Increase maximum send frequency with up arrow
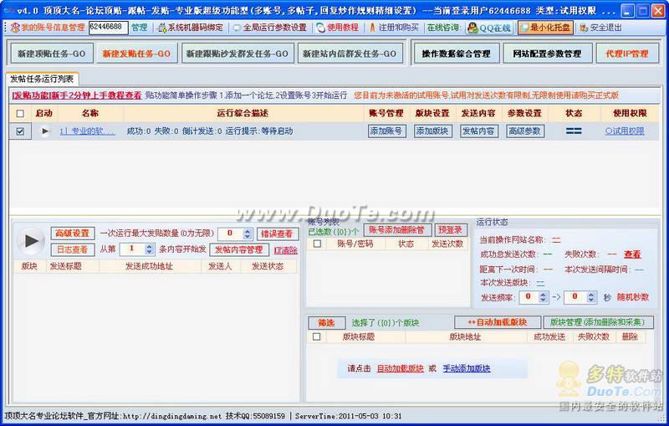 pos(591,295)
